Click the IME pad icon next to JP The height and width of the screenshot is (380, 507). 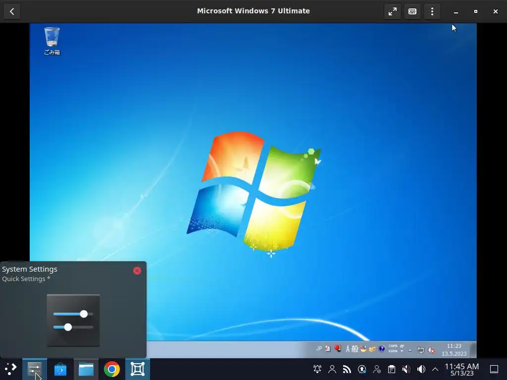[328, 349]
